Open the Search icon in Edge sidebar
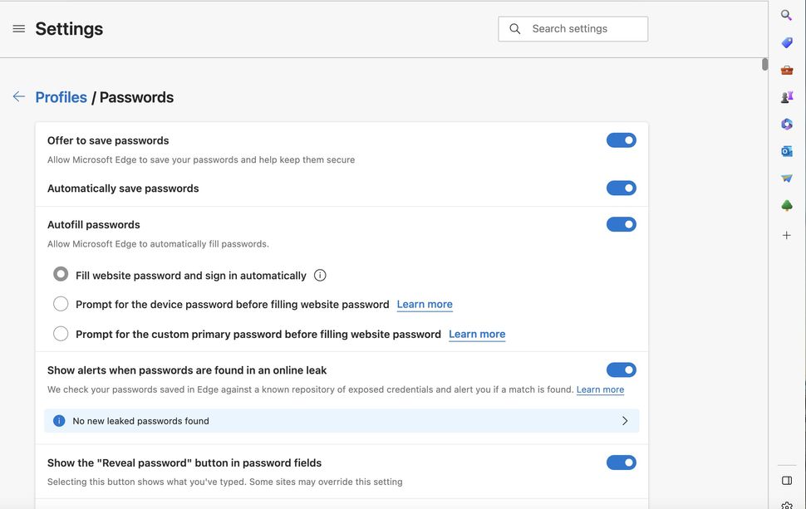806x509 pixels. click(787, 15)
